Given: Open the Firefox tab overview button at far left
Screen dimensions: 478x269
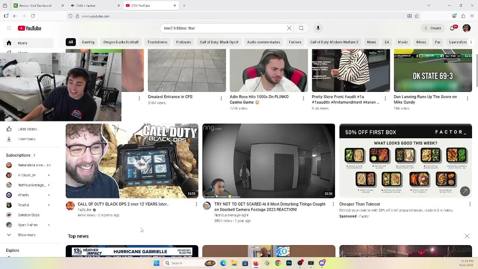Looking at the screenshot, I should (5, 6).
